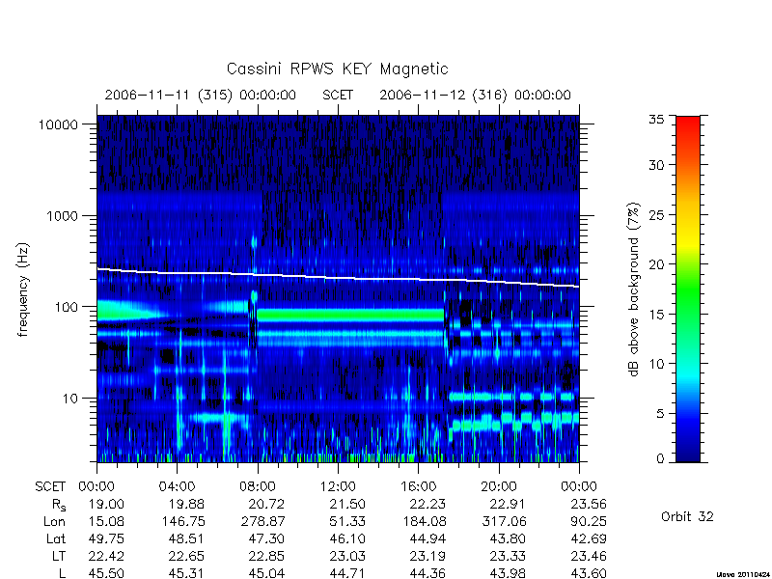Click the 12:00 time tick label
The image size is (772, 579).
click(338, 487)
